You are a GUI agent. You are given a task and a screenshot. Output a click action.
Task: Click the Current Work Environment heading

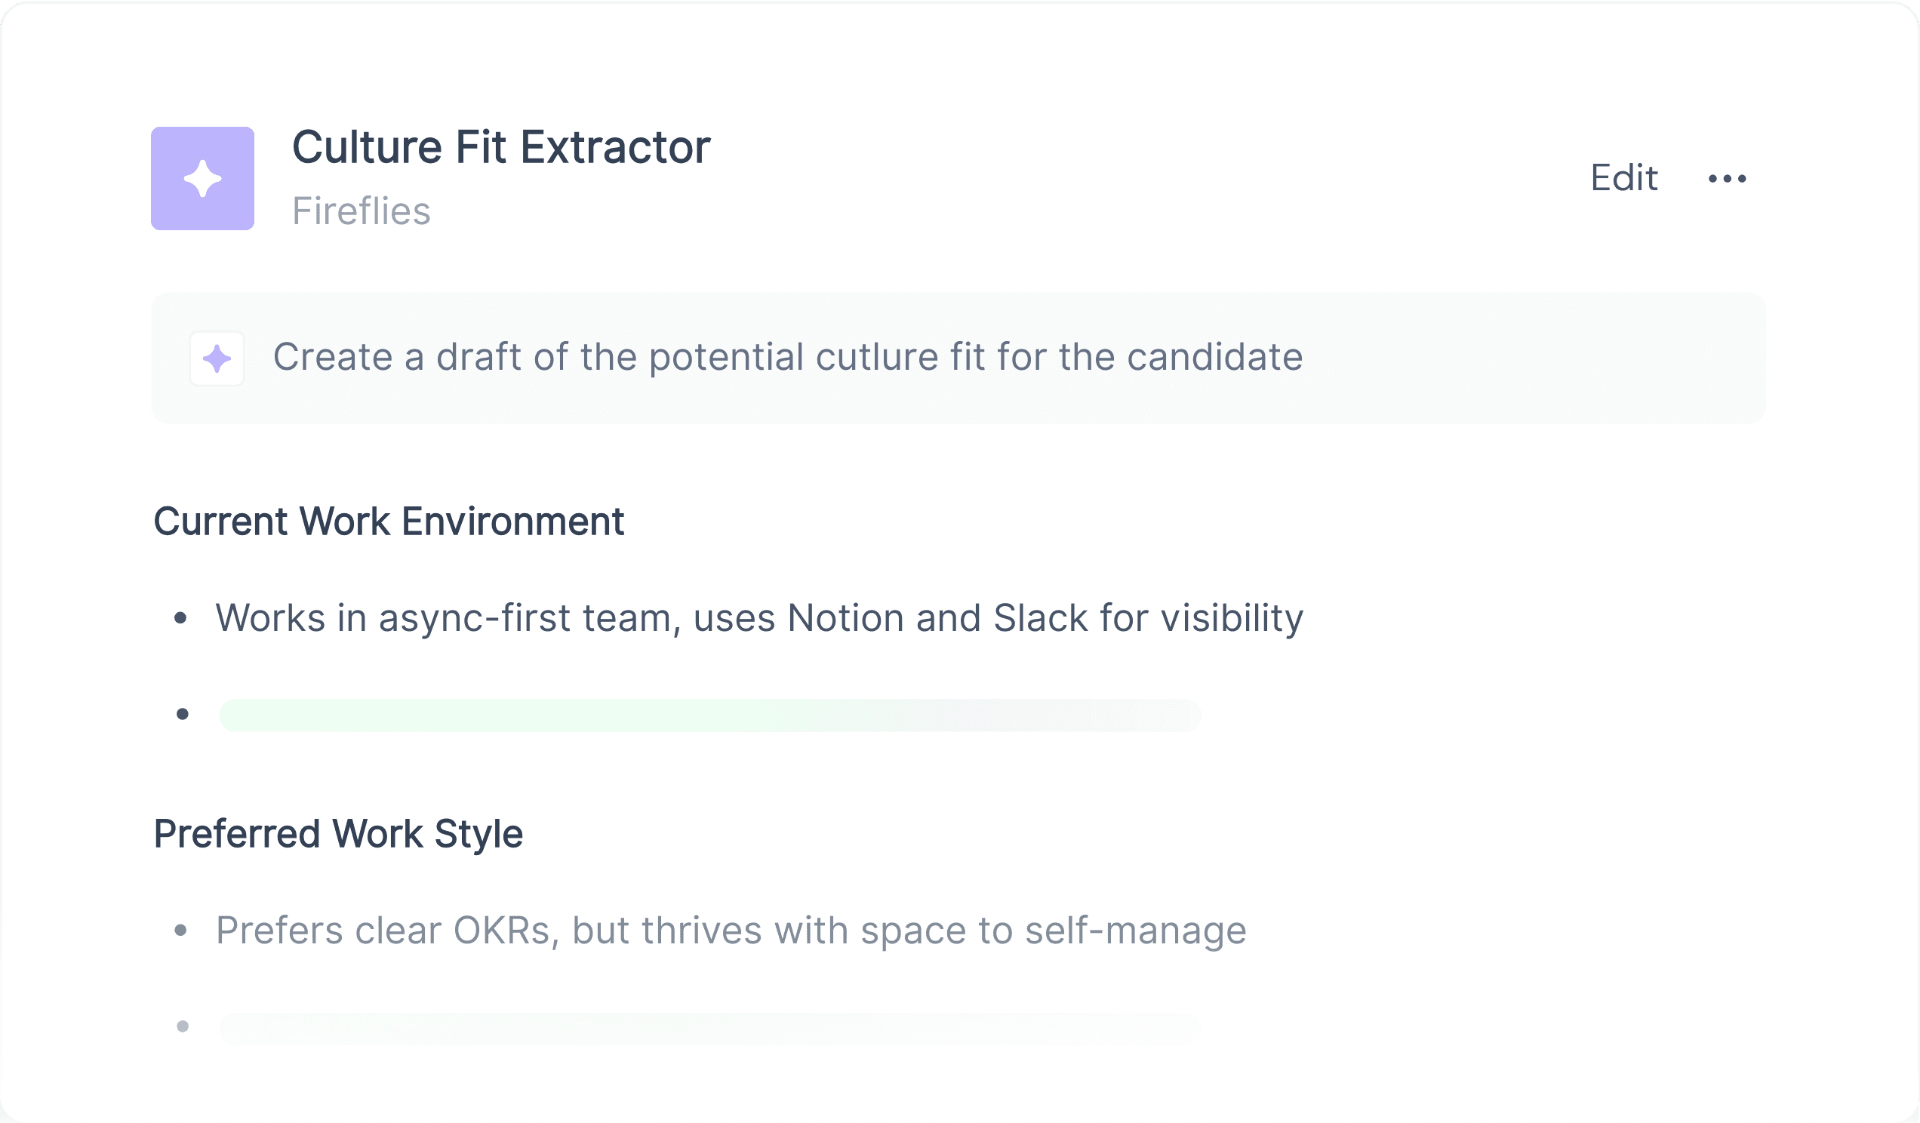[389, 522]
